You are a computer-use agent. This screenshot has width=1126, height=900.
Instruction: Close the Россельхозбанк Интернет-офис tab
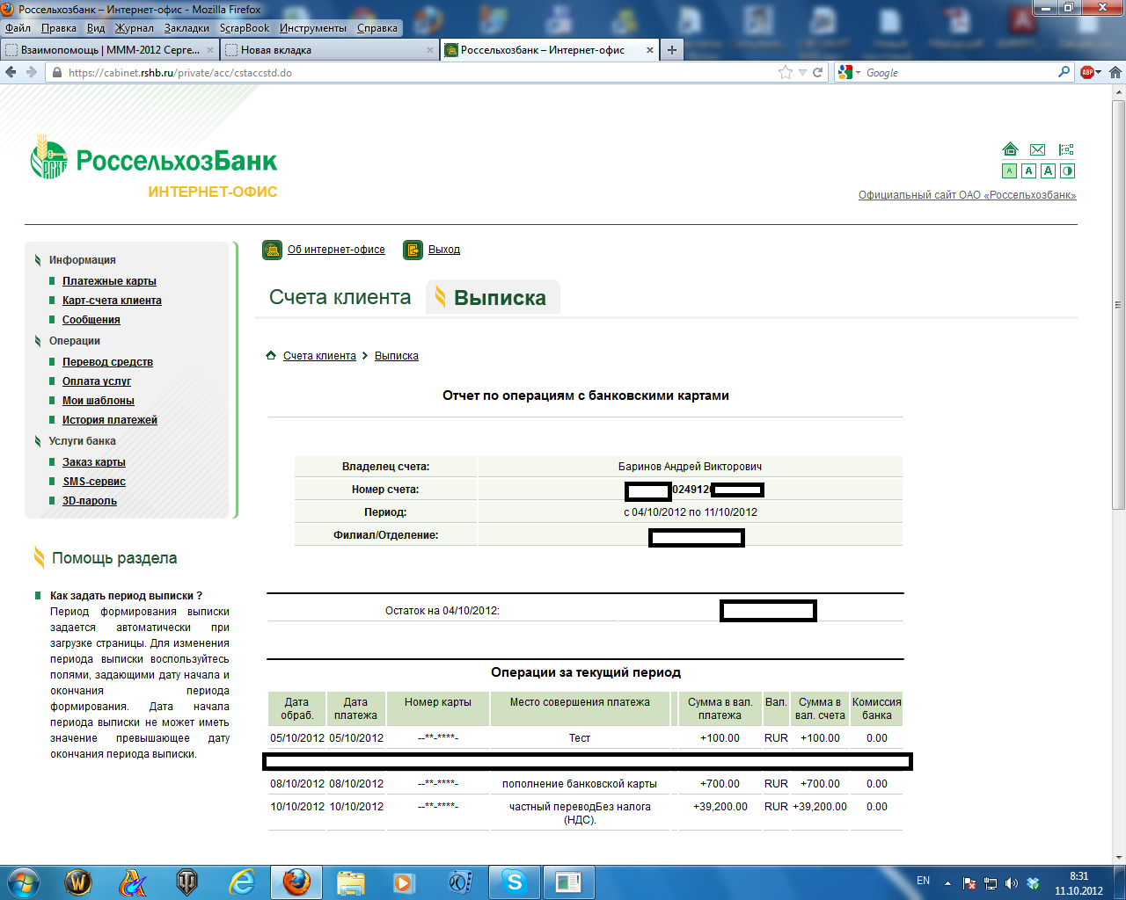650,50
